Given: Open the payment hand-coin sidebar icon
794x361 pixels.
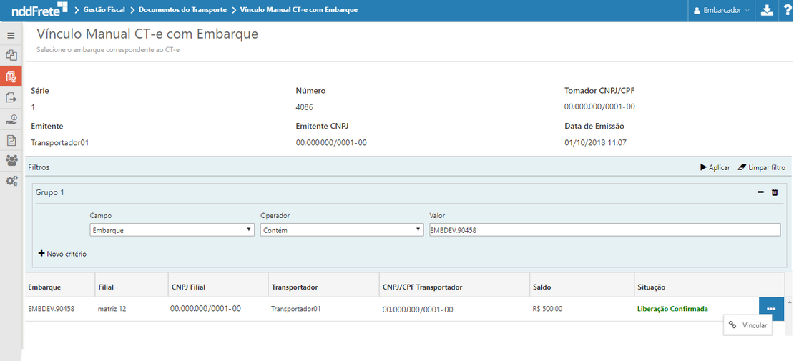Looking at the screenshot, I should click(x=11, y=119).
